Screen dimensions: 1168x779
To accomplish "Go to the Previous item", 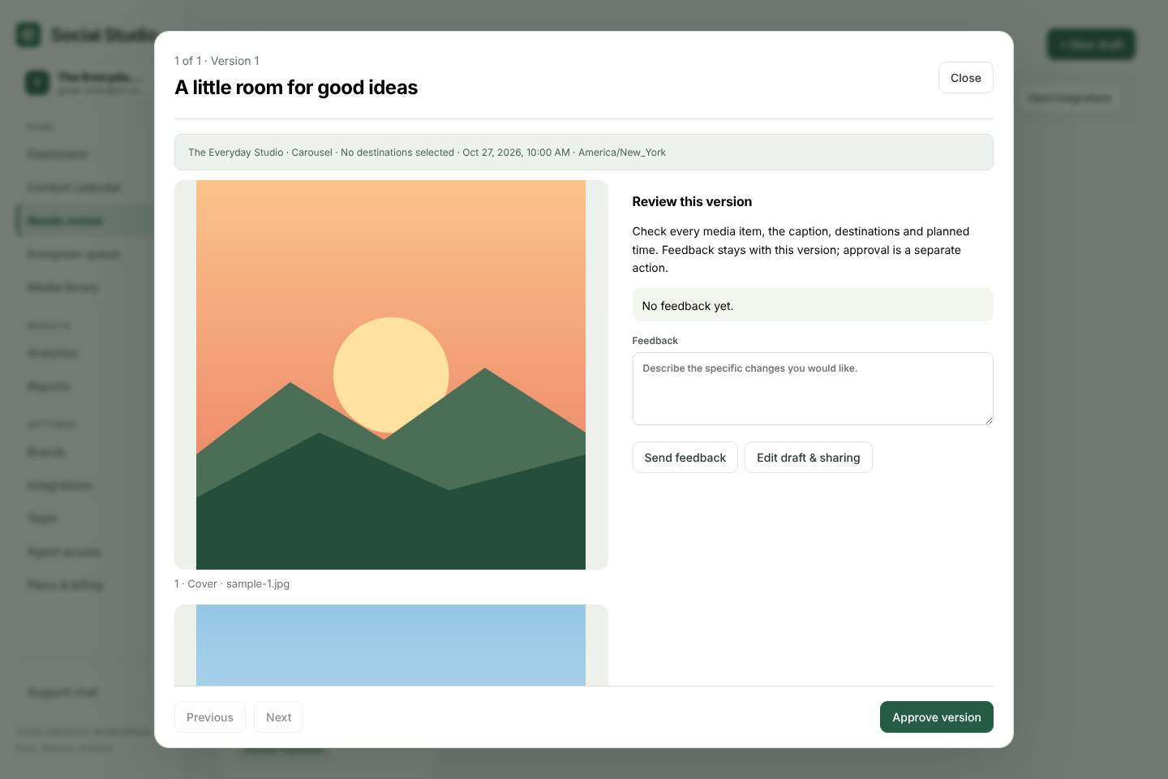I will [x=209, y=717].
